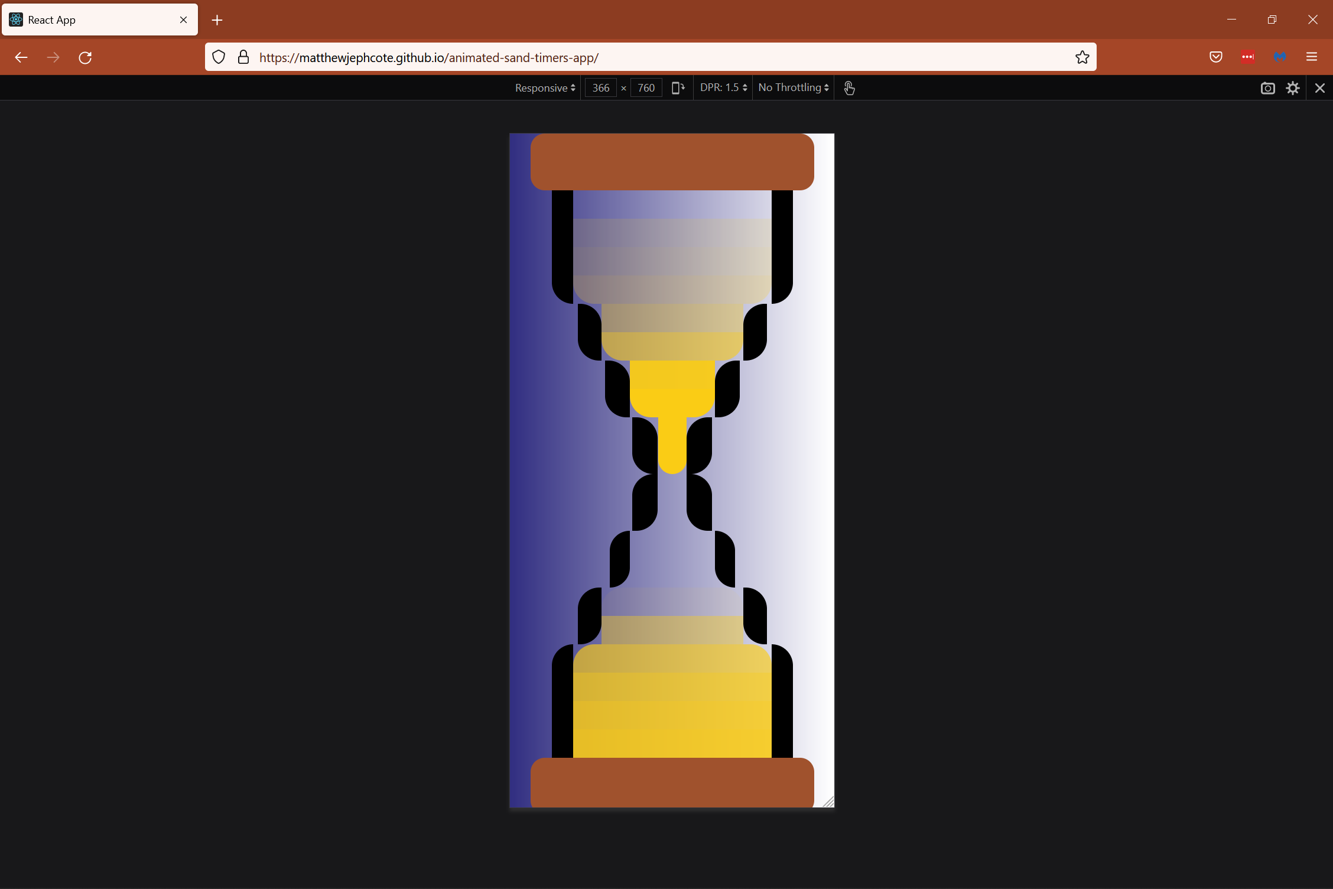Capture a screenshot of the viewport
This screenshot has height=889, width=1333.
(x=1267, y=87)
